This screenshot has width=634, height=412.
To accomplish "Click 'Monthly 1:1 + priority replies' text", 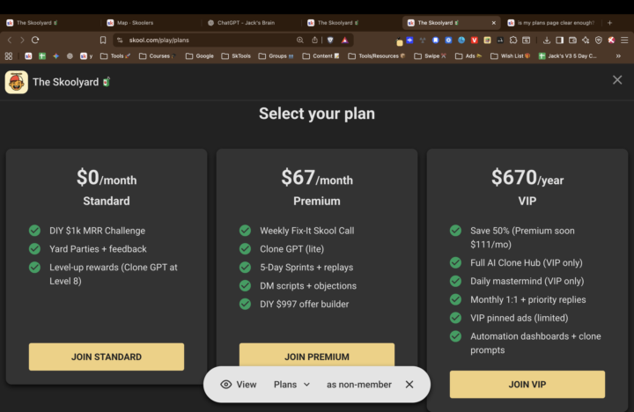I will pyautogui.click(x=528, y=299).
